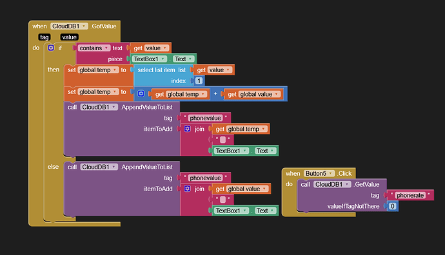The image size is (445, 255).
Task: Click 'itemToAdd' label in else AppendValueToList
Action: click(x=158, y=189)
